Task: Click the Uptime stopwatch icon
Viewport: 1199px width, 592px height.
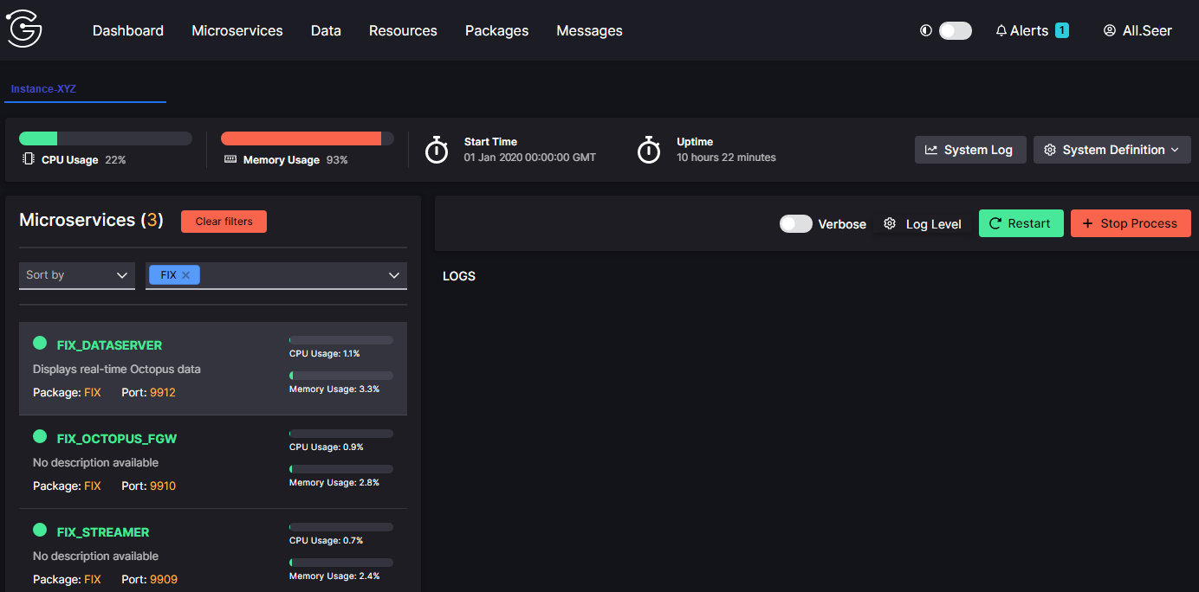Action: coord(649,150)
